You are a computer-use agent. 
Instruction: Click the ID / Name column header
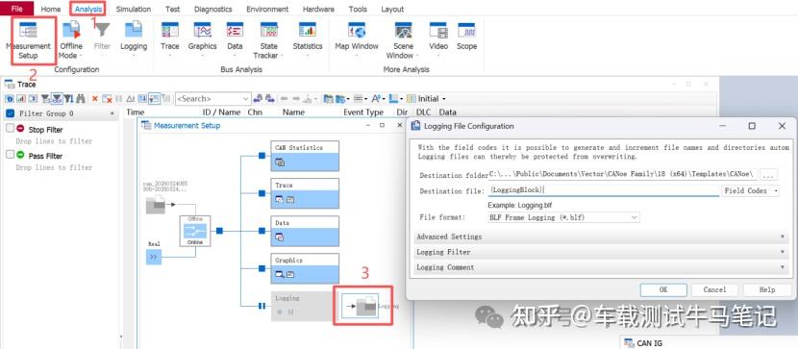tap(221, 112)
